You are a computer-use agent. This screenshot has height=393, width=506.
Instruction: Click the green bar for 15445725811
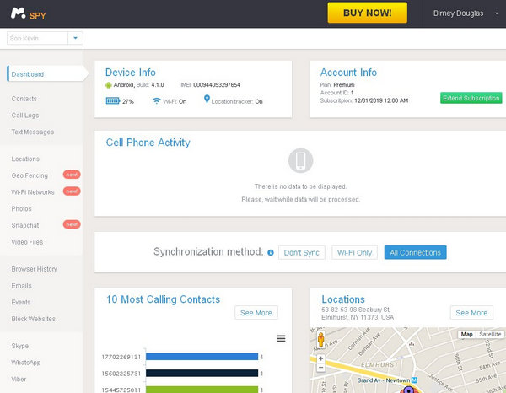(x=202, y=390)
